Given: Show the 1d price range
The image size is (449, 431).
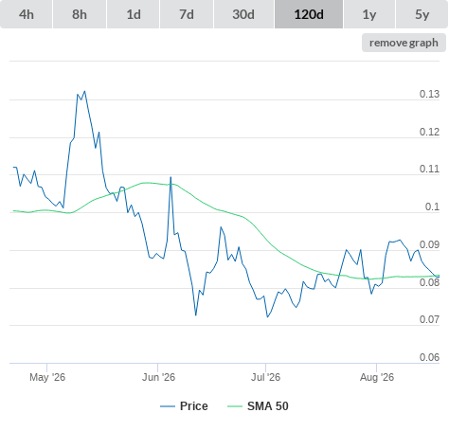Looking at the screenshot, I should pyautogui.click(x=134, y=14).
